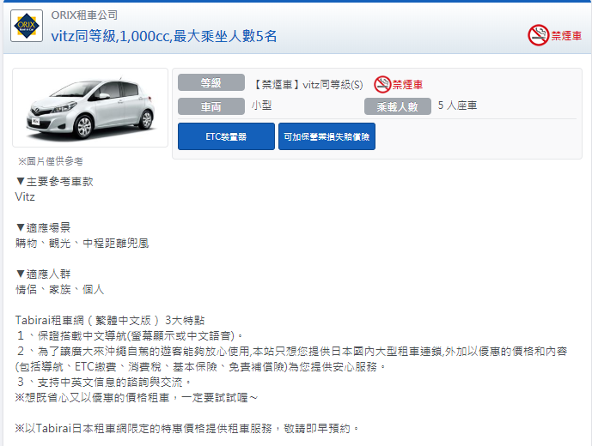Select the 【禁煙車】vitz同等級(S) text

[x=307, y=84]
